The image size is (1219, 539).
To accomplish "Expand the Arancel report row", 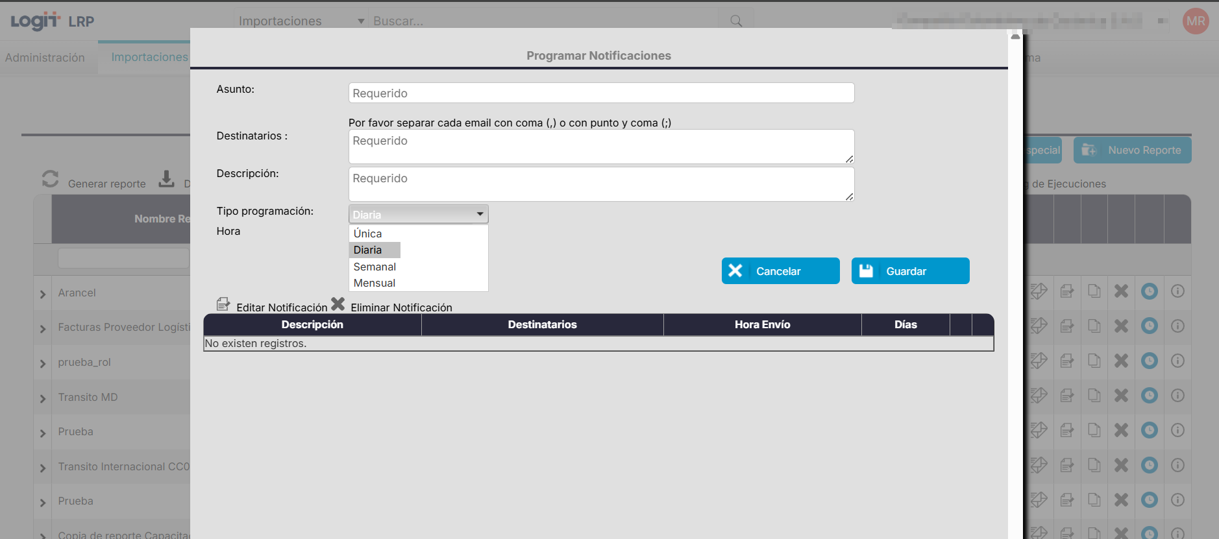I will pos(43,294).
